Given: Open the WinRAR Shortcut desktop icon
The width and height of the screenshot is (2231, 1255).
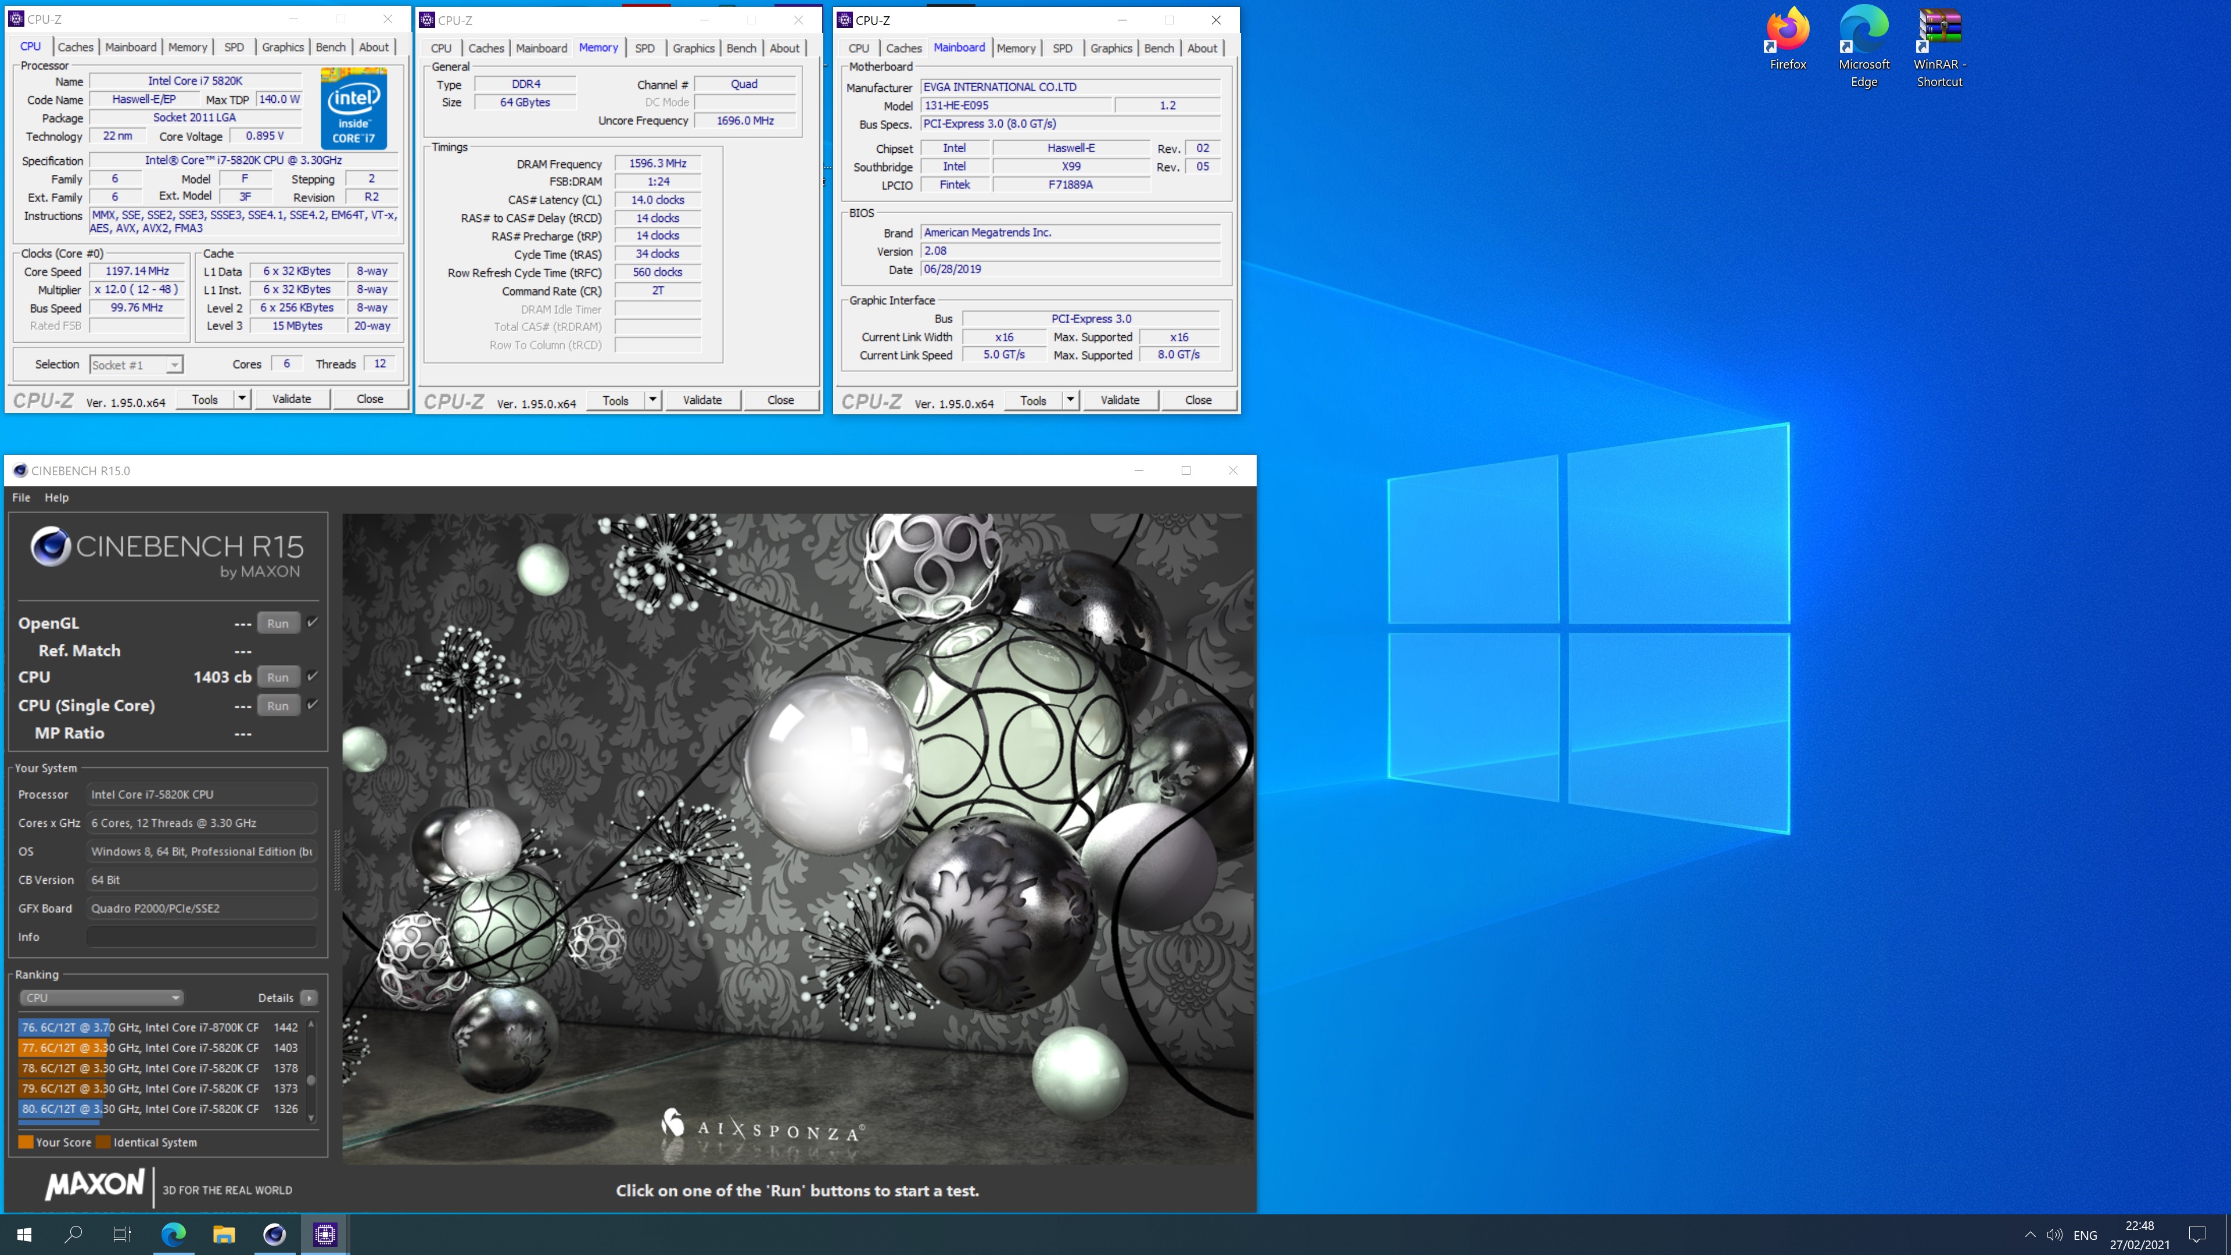Looking at the screenshot, I should [x=1939, y=48].
